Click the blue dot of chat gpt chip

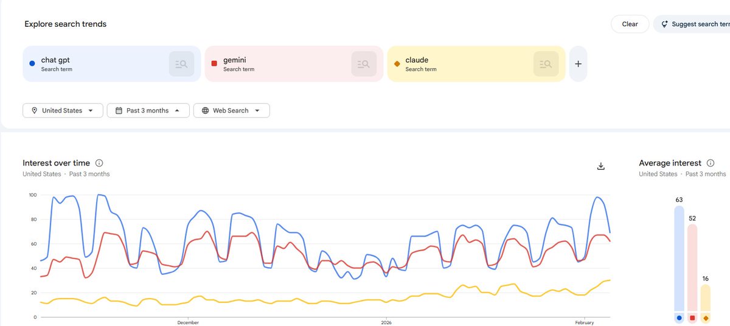click(x=32, y=64)
